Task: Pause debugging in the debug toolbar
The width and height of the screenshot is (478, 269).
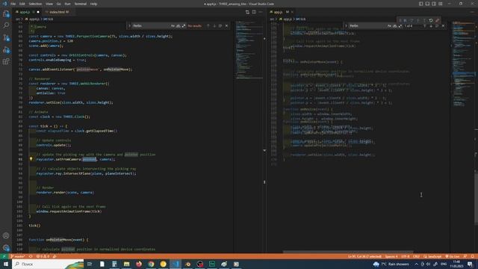Action: coord(405,20)
